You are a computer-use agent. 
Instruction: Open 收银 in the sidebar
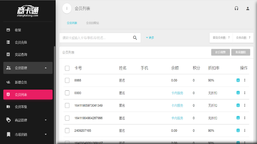[x=28, y=30]
